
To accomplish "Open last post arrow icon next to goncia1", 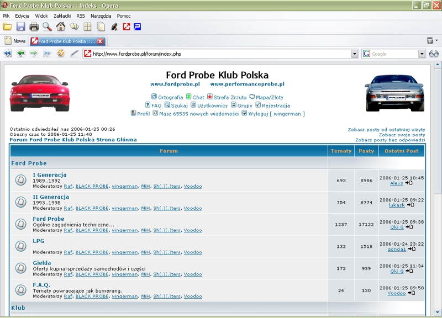I will pos(412,248).
